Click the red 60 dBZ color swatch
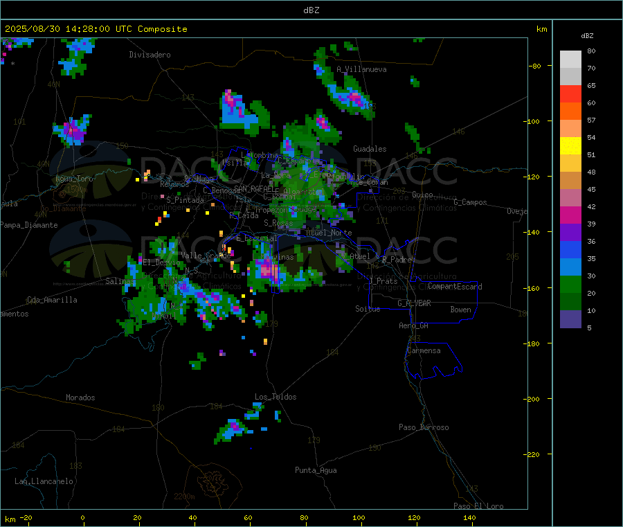Viewport: 623px width, 527px height. pos(570,93)
